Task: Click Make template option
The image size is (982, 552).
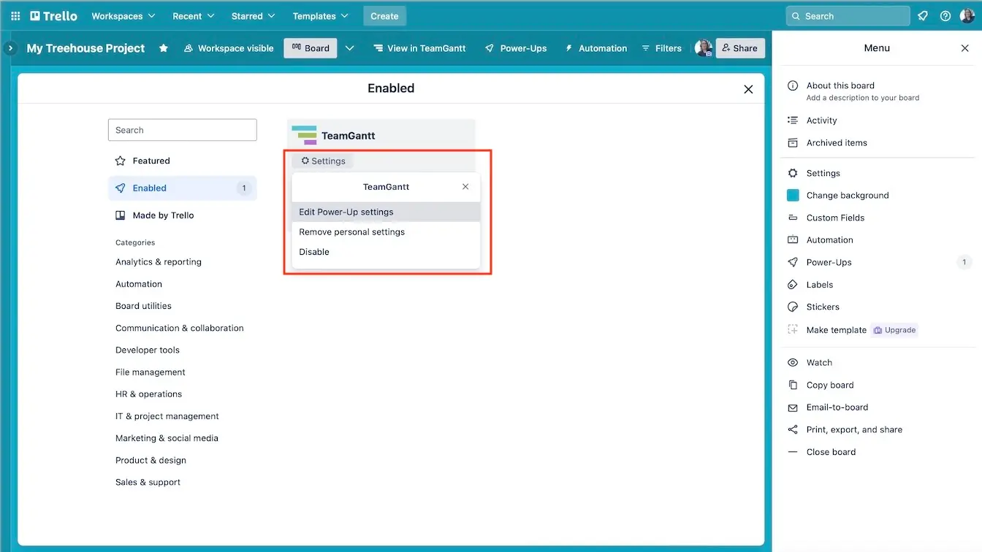Action: coord(836,330)
